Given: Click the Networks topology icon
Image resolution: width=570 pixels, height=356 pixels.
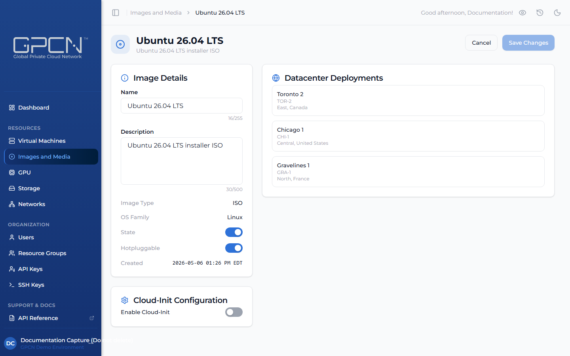Looking at the screenshot, I should (x=12, y=204).
